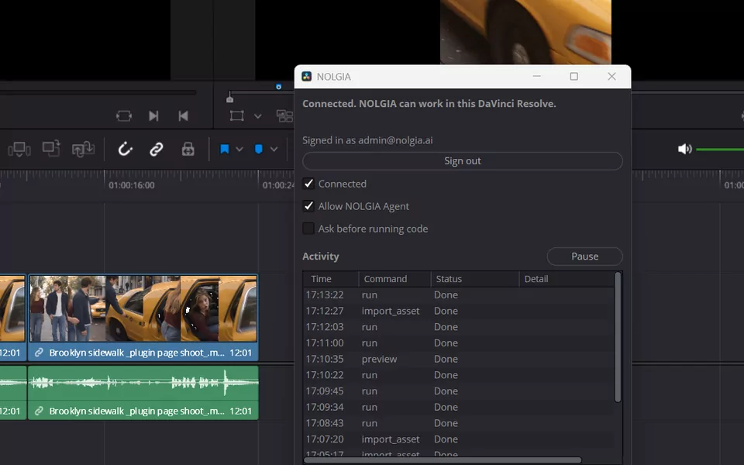Click the Activity table horizontal scrollbar
The image size is (744, 465).
443,460
